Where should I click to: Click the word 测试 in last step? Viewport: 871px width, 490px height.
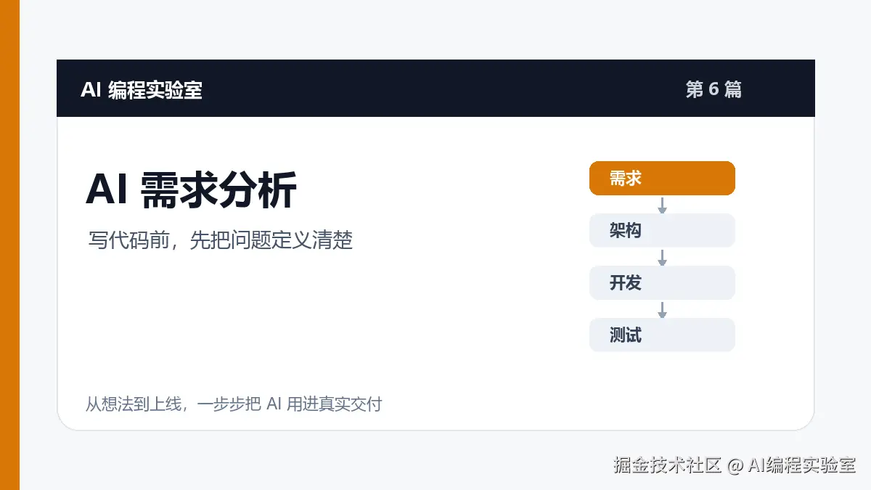pos(626,335)
